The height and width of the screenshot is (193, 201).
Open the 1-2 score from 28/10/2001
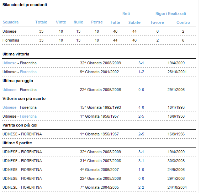coord(141,72)
